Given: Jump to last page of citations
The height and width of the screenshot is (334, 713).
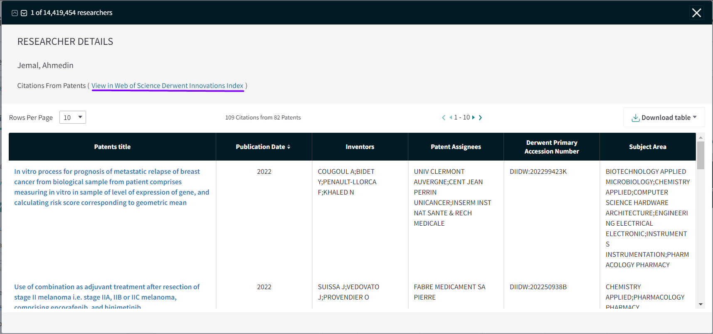Looking at the screenshot, I should pos(480,117).
